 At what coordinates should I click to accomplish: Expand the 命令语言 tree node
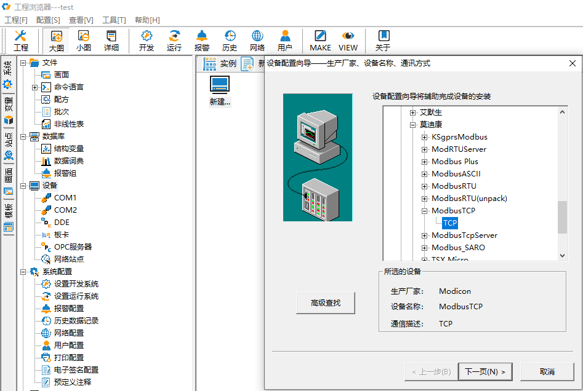[35, 87]
